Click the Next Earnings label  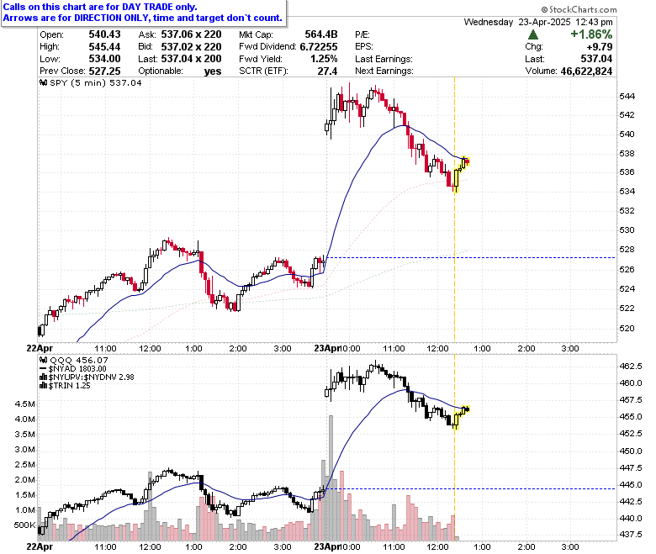click(384, 71)
